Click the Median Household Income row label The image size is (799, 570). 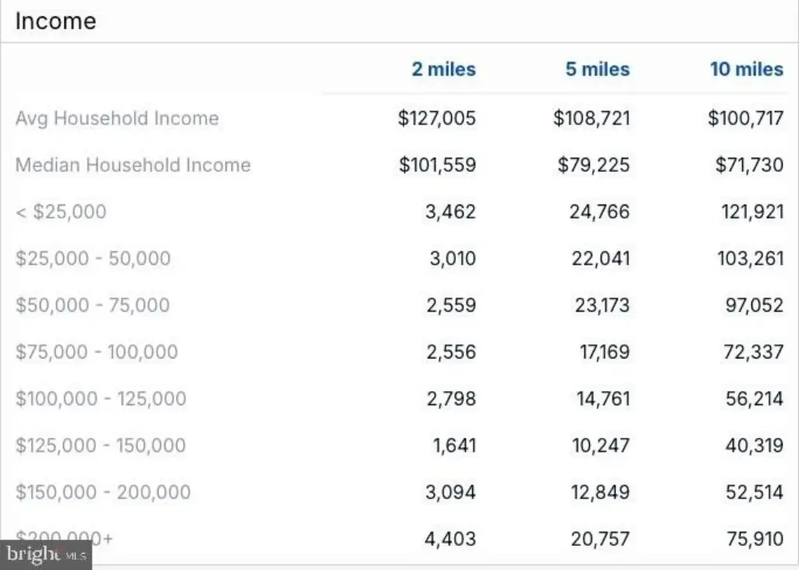click(x=133, y=166)
